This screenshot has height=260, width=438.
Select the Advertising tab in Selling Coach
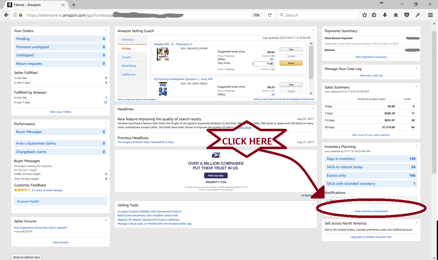coord(132,66)
